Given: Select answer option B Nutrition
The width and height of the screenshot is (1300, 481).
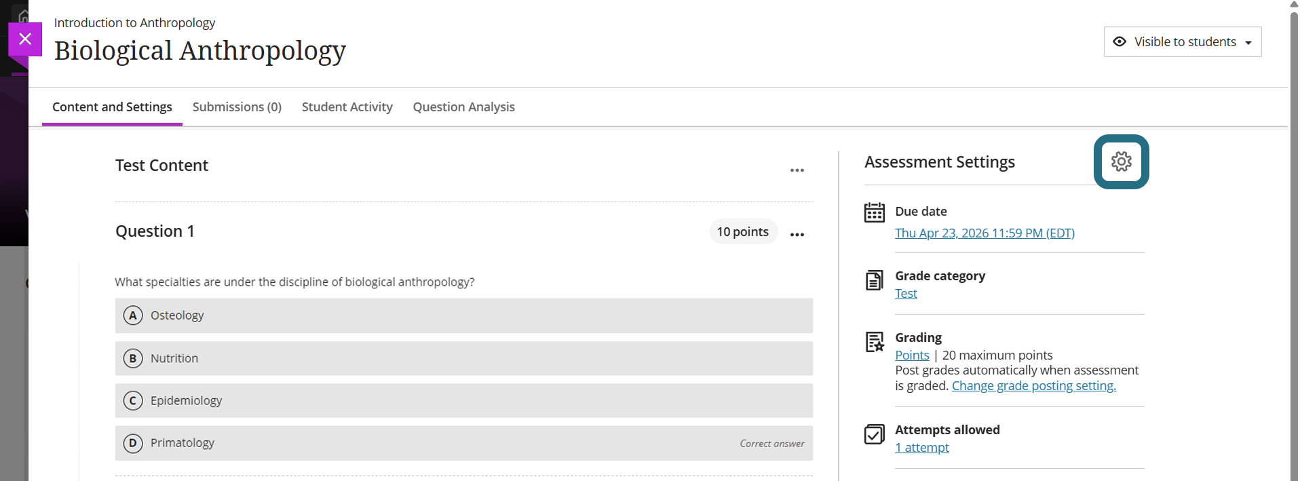Looking at the screenshot, I should 464,358.
